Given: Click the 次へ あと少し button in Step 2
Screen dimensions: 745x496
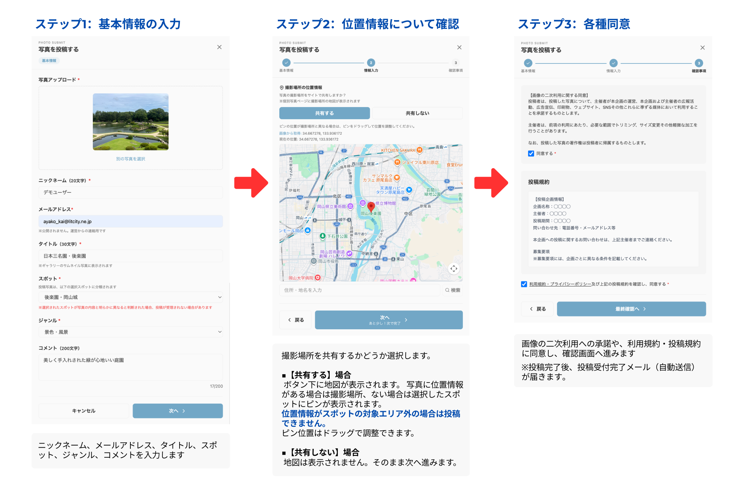Looking at the screenshot, I should click(x=389, y=320).
